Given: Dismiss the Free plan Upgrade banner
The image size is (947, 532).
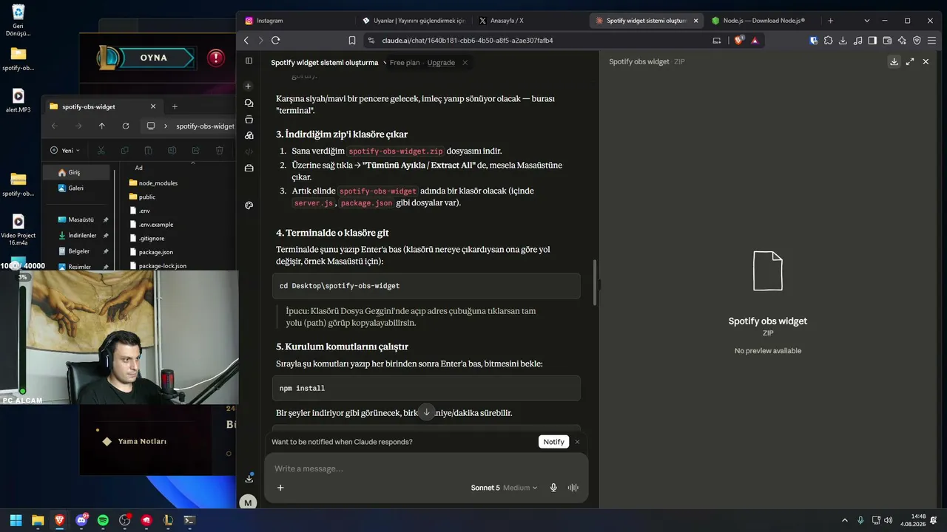Looking at the screenshot, I should (x=465, y=63).
